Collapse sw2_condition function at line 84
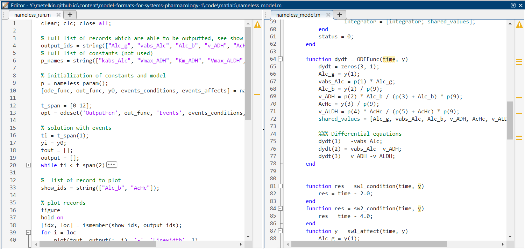The width and height of the screenshot is (525, 249). 280,209
